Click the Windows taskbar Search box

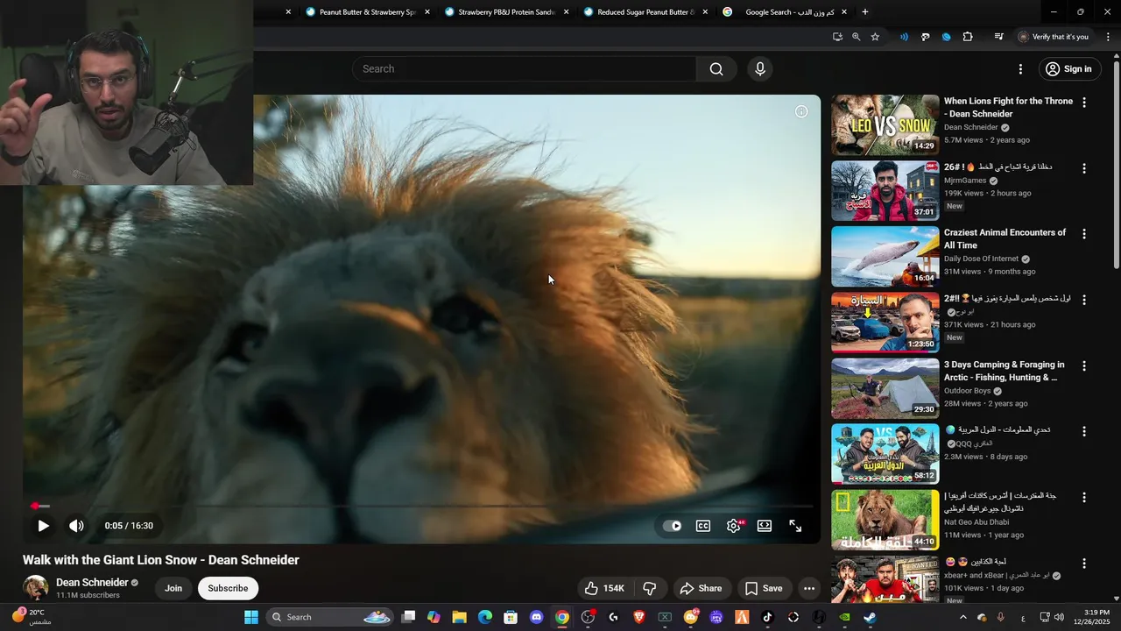click(329, 617)
